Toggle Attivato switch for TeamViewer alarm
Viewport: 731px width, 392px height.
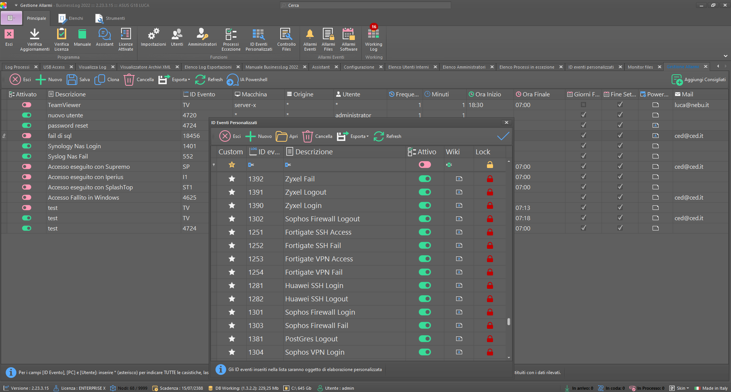click(27, 105)
